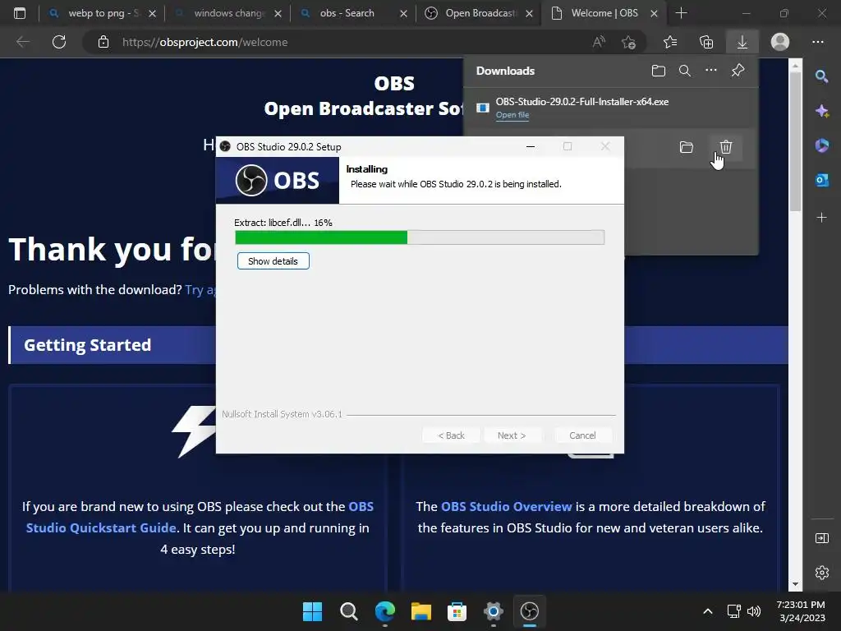Open Edge tab actions menu icon
This screenshot has width=841, height=631.
(20, 13)
